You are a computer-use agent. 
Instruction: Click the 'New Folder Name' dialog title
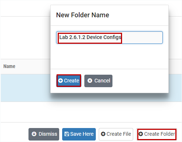click(x=82, y=15)
